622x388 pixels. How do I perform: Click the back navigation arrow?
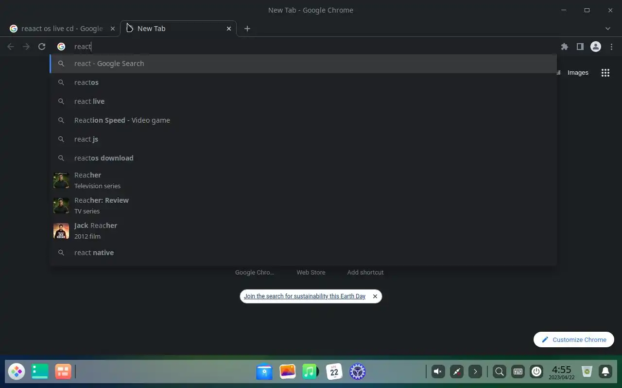pyautogui.click(x=11, y=47)
